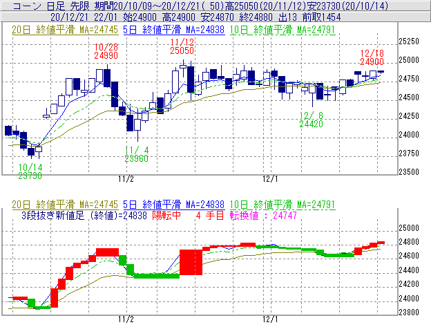This screenshot has height=327, width=431.
Task: Click the 12/1 date label under lower chart
Action: [270, 319]
